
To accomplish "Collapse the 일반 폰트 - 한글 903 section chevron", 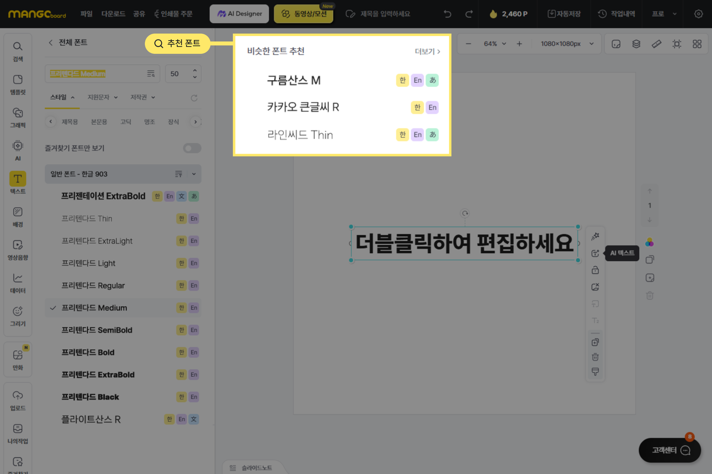I will pos(194,174).
